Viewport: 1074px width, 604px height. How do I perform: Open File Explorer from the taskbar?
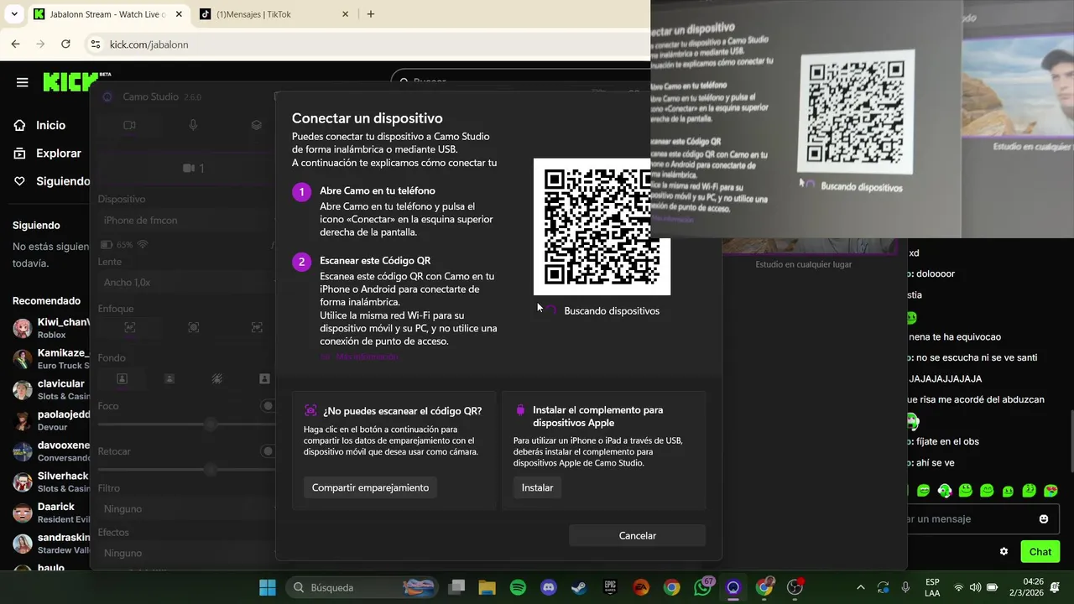(x=487, y=587)
